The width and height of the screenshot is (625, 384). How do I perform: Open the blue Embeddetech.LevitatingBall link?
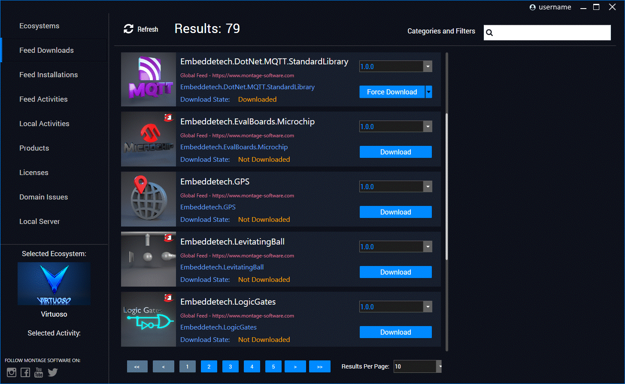point(222,267)
